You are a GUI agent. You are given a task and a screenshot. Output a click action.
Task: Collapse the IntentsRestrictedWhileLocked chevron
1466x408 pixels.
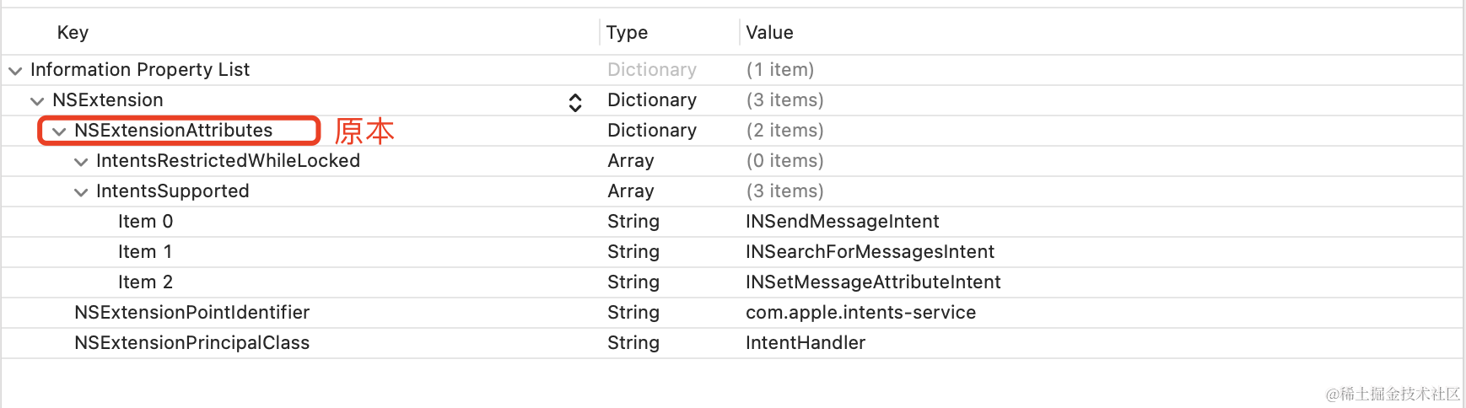tap(81, 162)
